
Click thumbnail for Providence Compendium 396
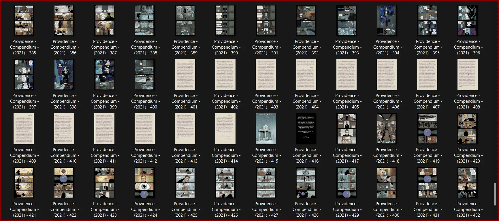(x=467, y=20)
